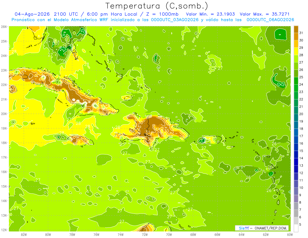Click color bar swatch between 6 and 7

pyautogui.click(x=296, y=213)
